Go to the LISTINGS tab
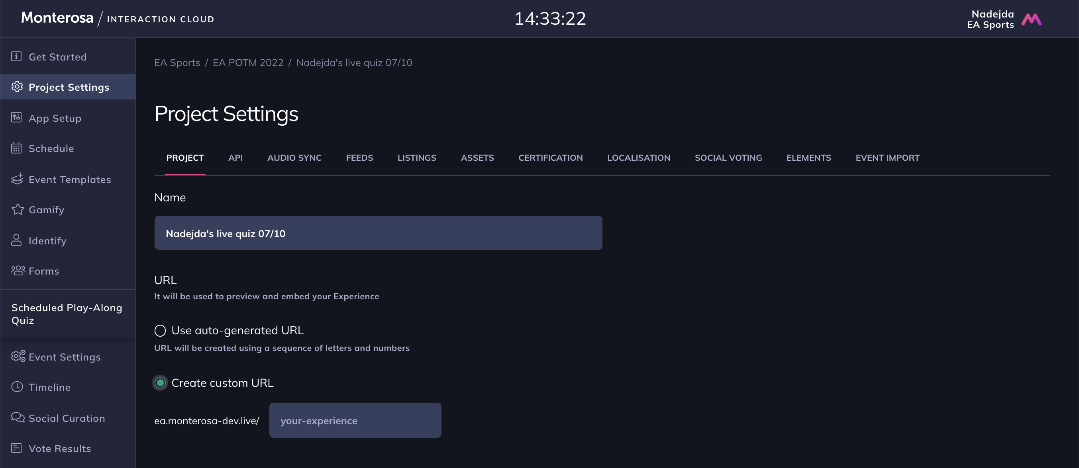 [x=417, y=158]
